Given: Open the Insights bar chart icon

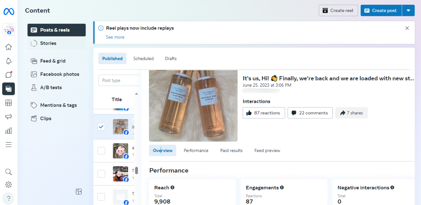Looking at the screenshot, I should [9, 131].
